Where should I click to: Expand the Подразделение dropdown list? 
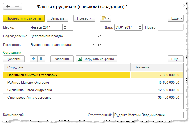click(x=94, y=36)
